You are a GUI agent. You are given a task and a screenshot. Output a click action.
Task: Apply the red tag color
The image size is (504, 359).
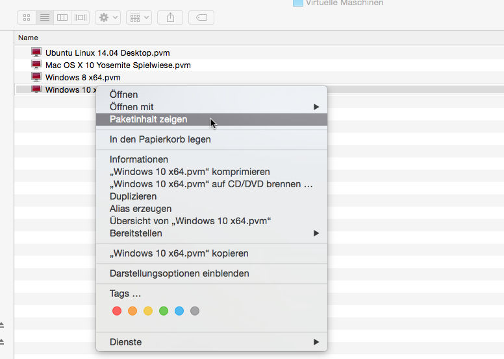(117, 311)
